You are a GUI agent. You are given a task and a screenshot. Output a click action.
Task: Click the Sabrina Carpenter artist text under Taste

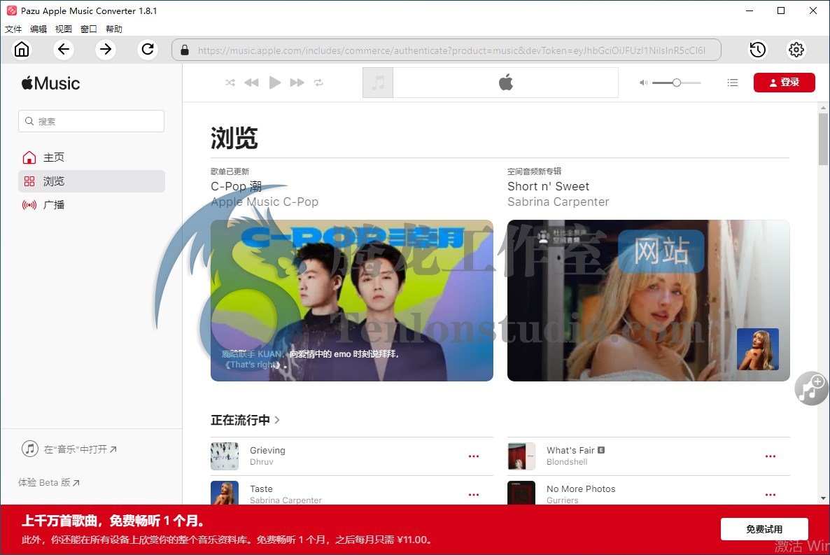[286, 500]
